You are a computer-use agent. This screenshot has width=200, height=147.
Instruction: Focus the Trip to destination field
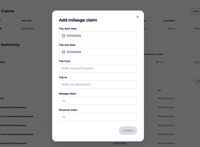pyautogui.click(x=98, y=85)
